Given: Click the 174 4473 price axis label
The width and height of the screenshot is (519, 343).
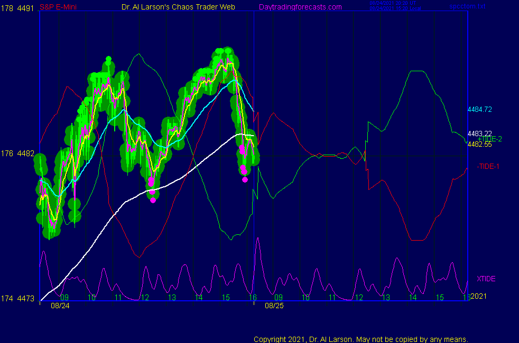Looking at the screenshot, I should [x=17, y=298].
